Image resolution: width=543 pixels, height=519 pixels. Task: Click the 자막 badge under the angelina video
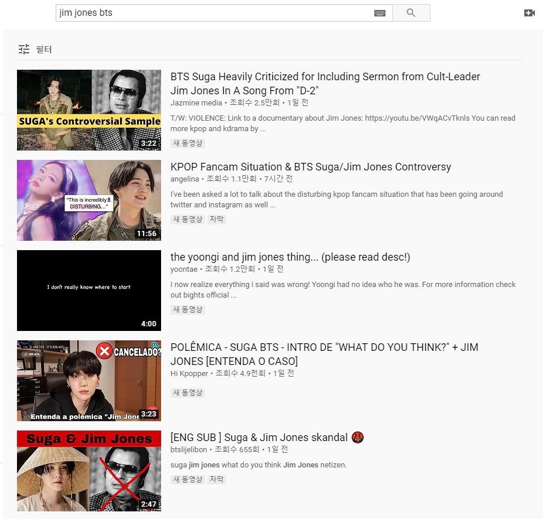click(216, 219)
